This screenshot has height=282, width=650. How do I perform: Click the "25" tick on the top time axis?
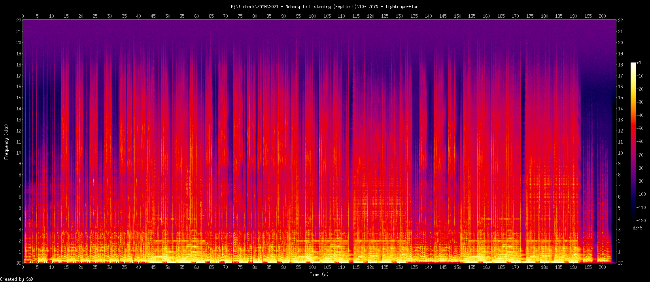point(95,16)
